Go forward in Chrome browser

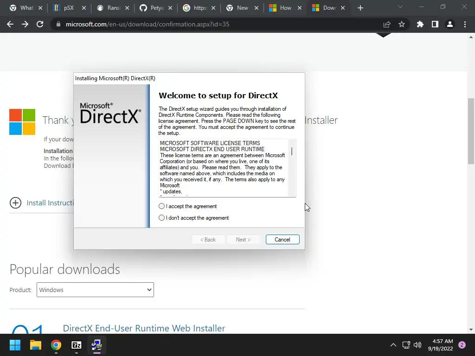click(x=25, y=24)
